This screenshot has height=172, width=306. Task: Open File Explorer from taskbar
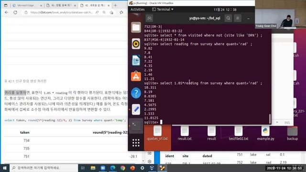(x=93, y=168)
